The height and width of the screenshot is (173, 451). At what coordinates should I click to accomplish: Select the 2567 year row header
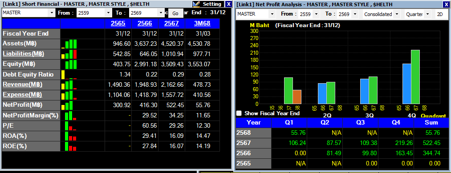pyautogui.click(x=253, y=143)
